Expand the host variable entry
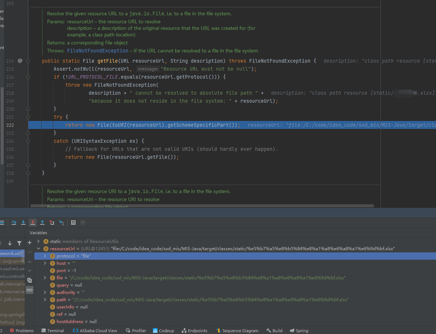This screenshot has height=334, width=436. point(45,263)
